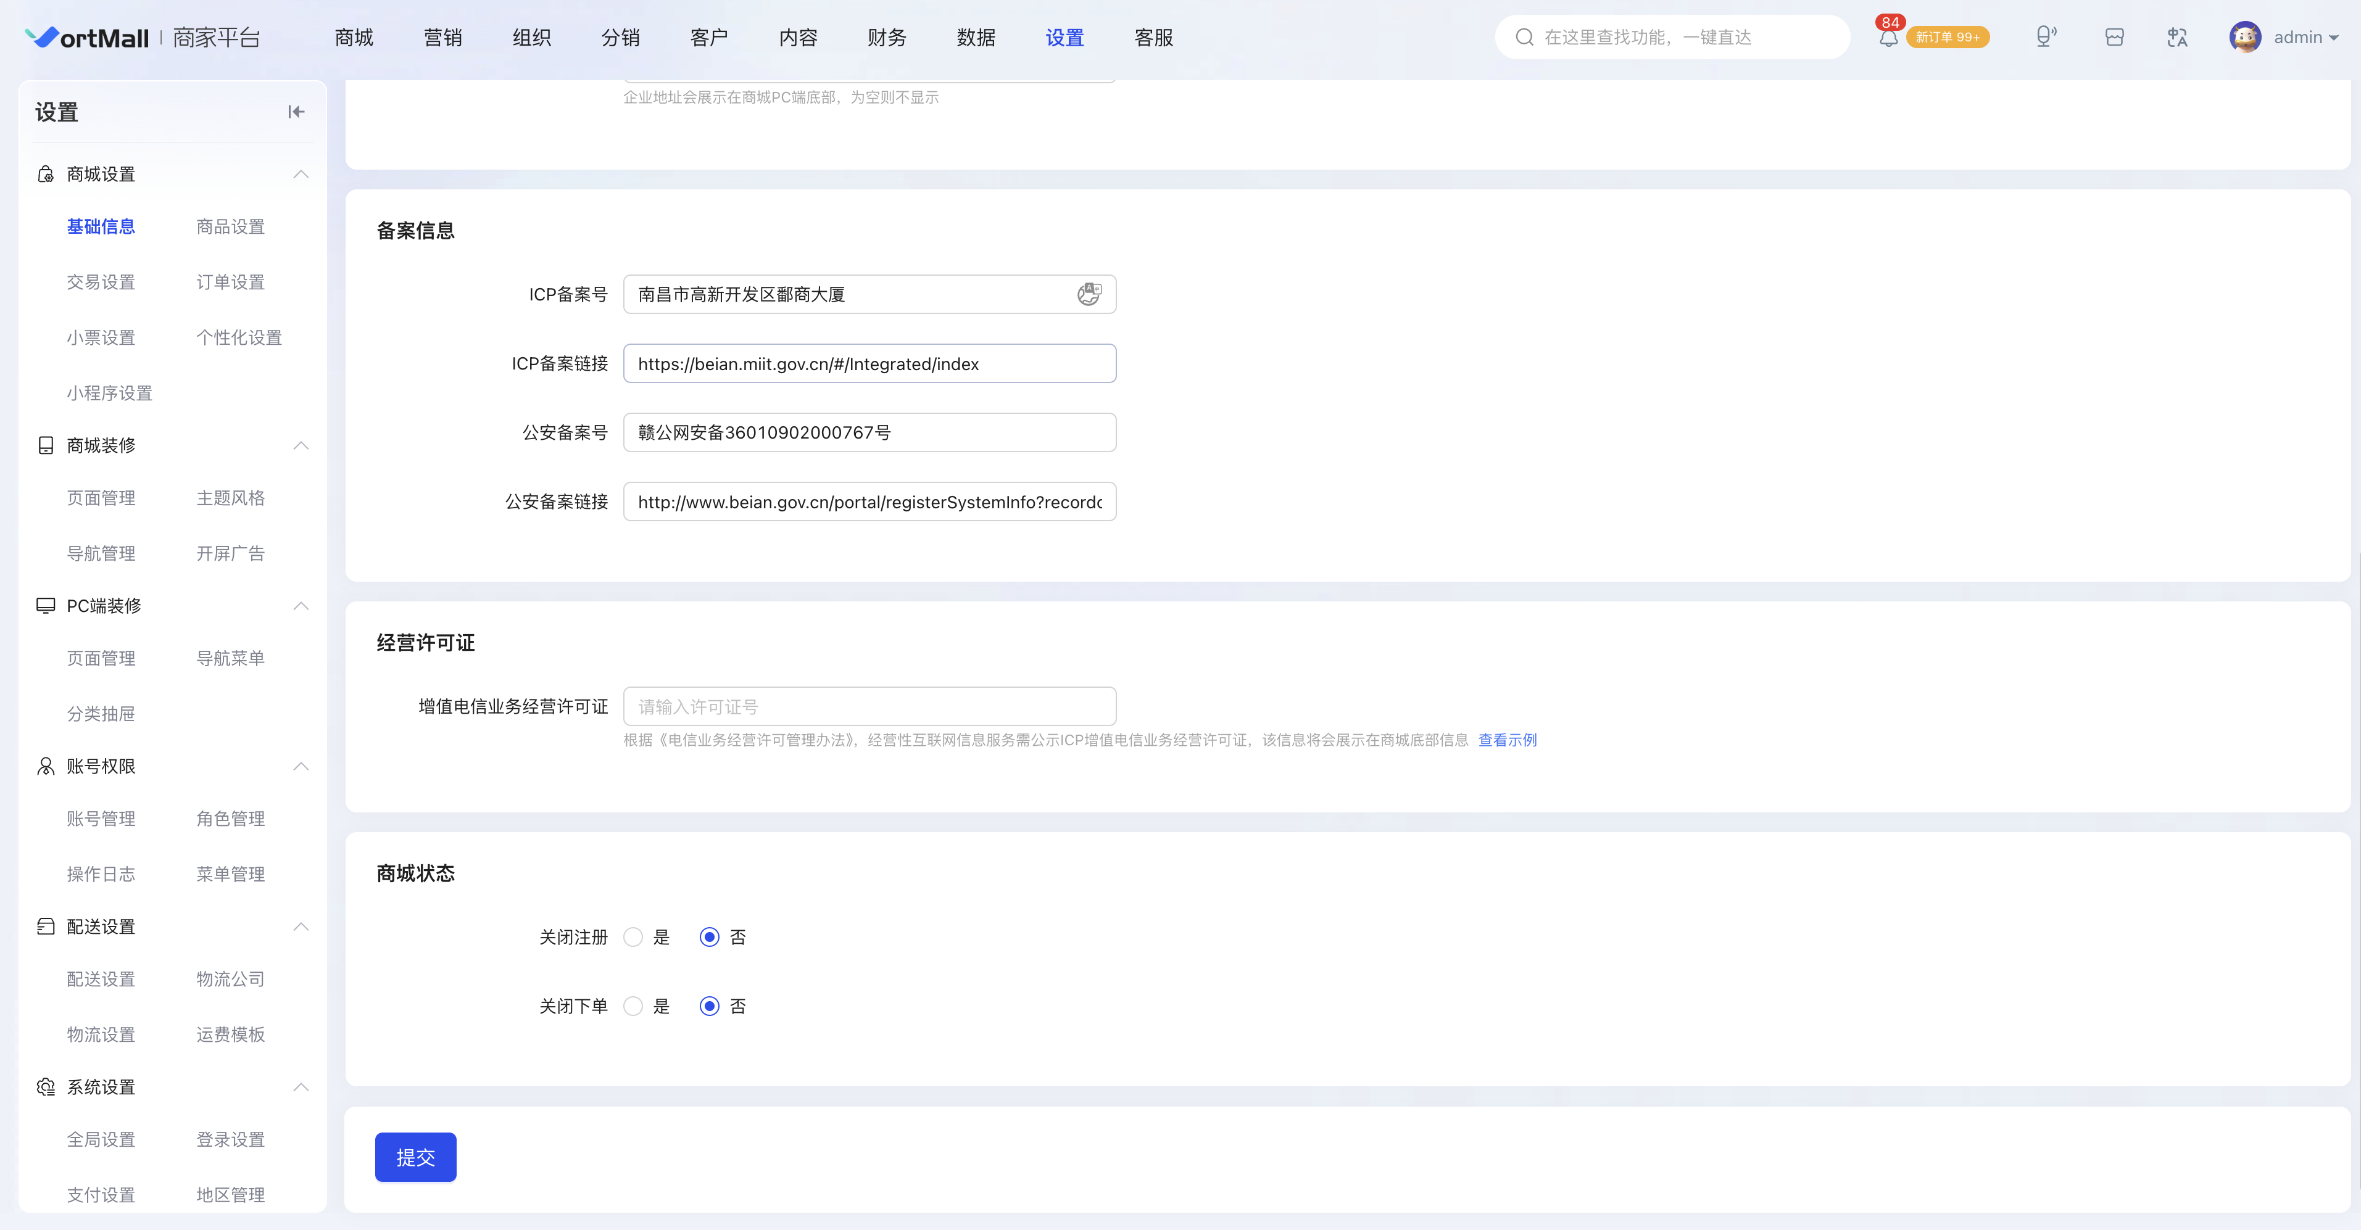Screen dimensions: 2361x1230
Task: Open the notification bell
Action: pos(1888,38)
